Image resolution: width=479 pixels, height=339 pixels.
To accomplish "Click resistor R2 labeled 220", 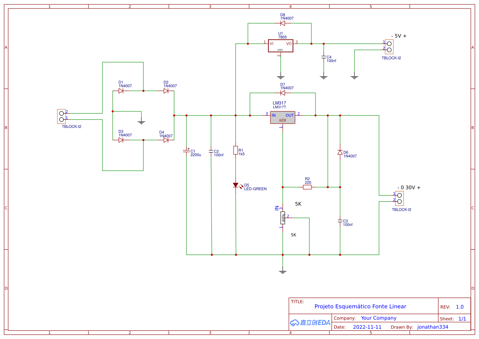I will [307, 187].
